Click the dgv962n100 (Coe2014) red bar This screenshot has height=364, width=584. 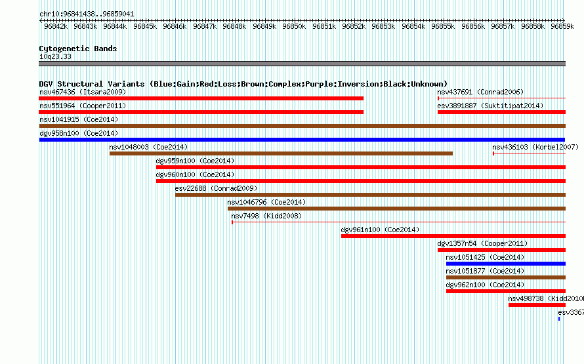click(x=506, y=291)
